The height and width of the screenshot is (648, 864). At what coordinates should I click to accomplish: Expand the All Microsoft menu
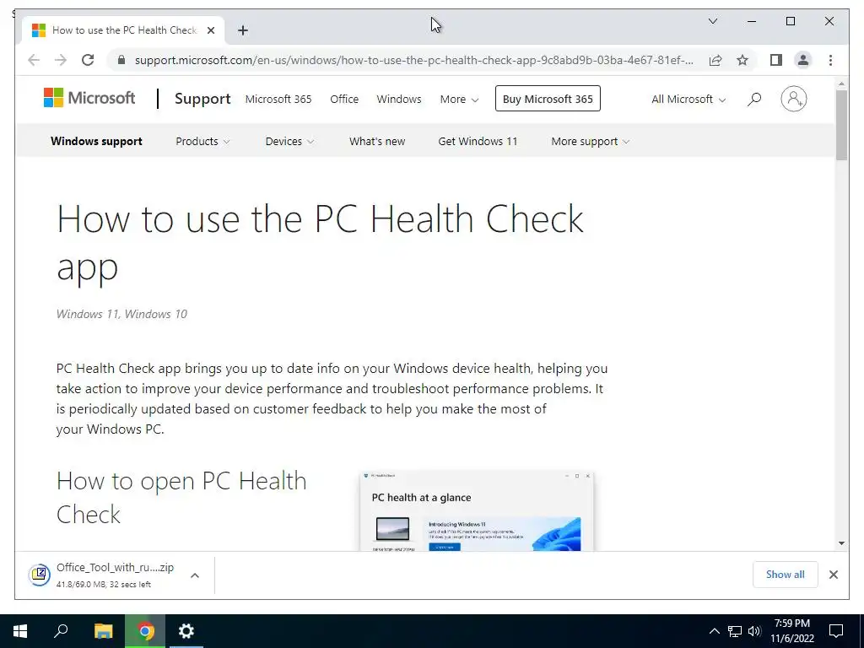[x=688, y=100]
